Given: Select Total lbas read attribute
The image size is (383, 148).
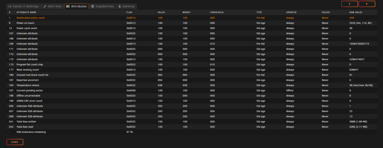Looking at the screenshot, I should point(25,127).
